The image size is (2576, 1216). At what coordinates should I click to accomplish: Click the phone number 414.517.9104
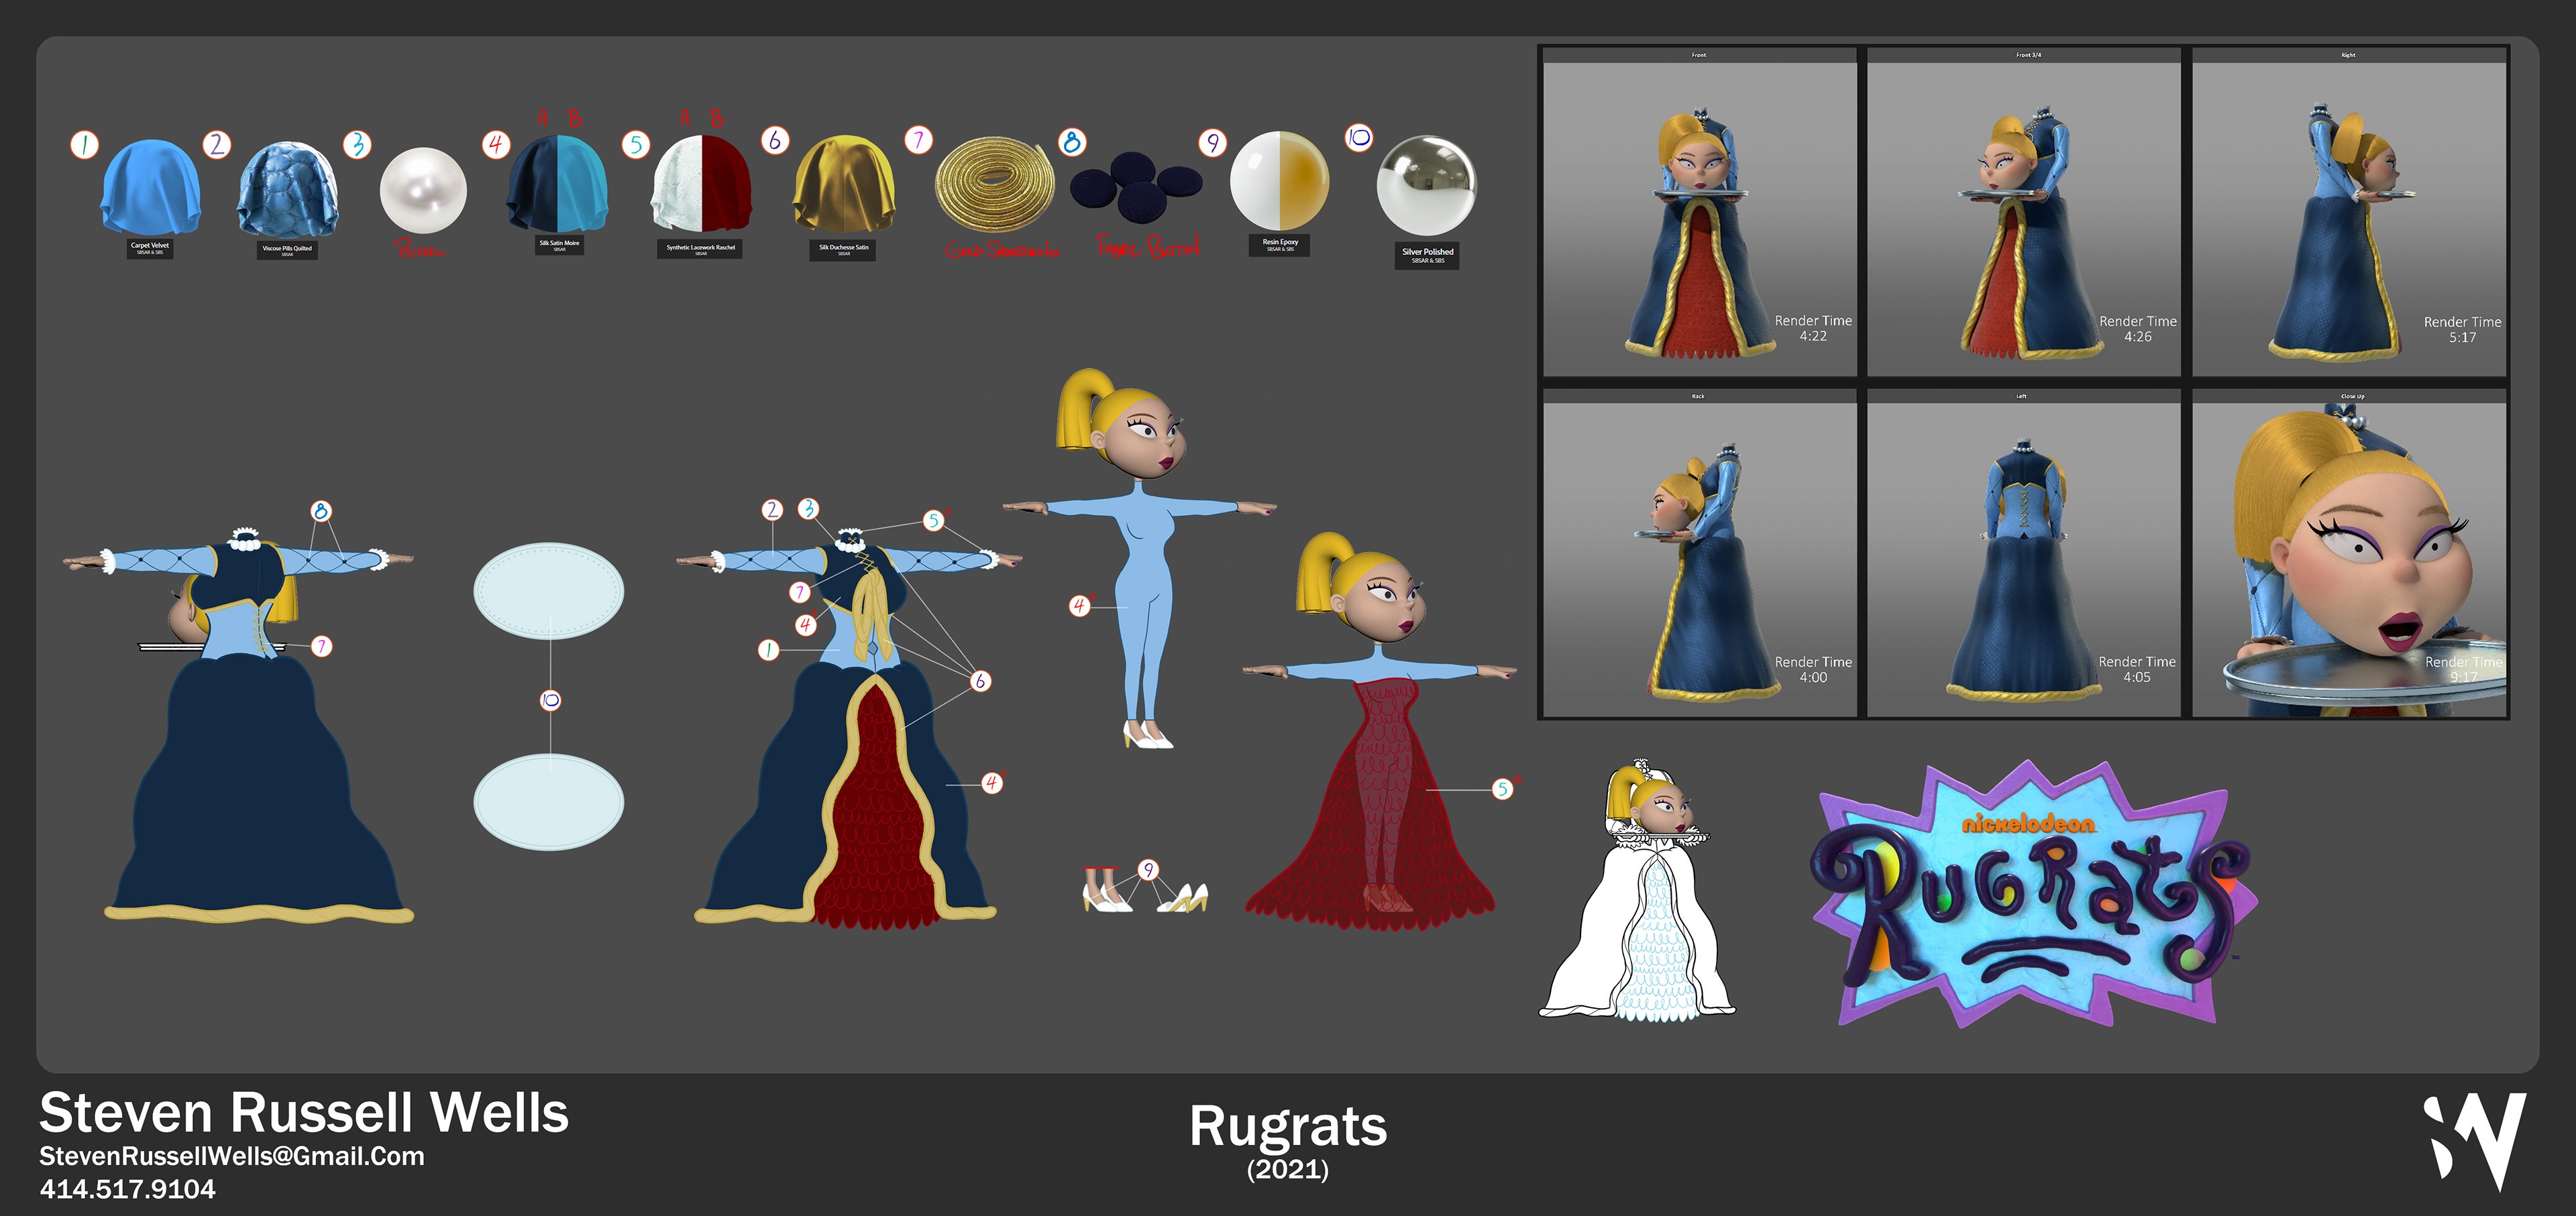[127, 1189]
